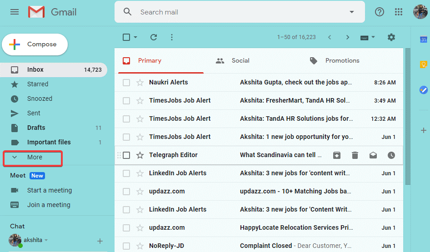Screen dimensions: 430x252
Task: Open the Drafts folder
Action: pos(36,128)
